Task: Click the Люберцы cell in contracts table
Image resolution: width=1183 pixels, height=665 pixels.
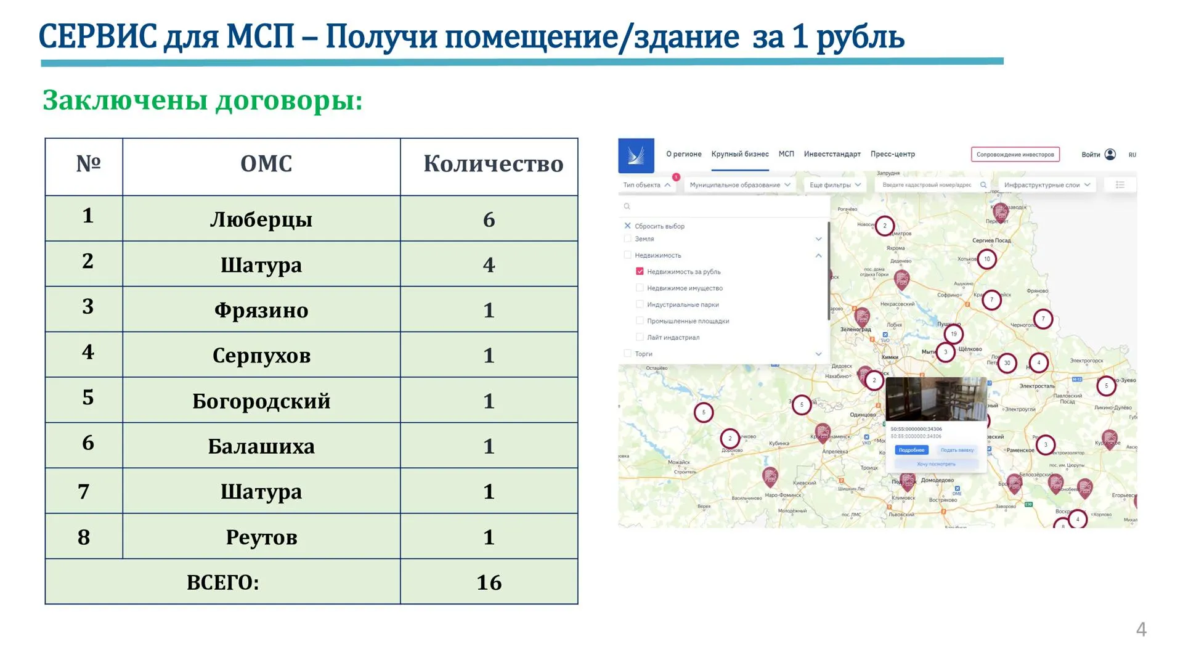Action: pos(261,219)
